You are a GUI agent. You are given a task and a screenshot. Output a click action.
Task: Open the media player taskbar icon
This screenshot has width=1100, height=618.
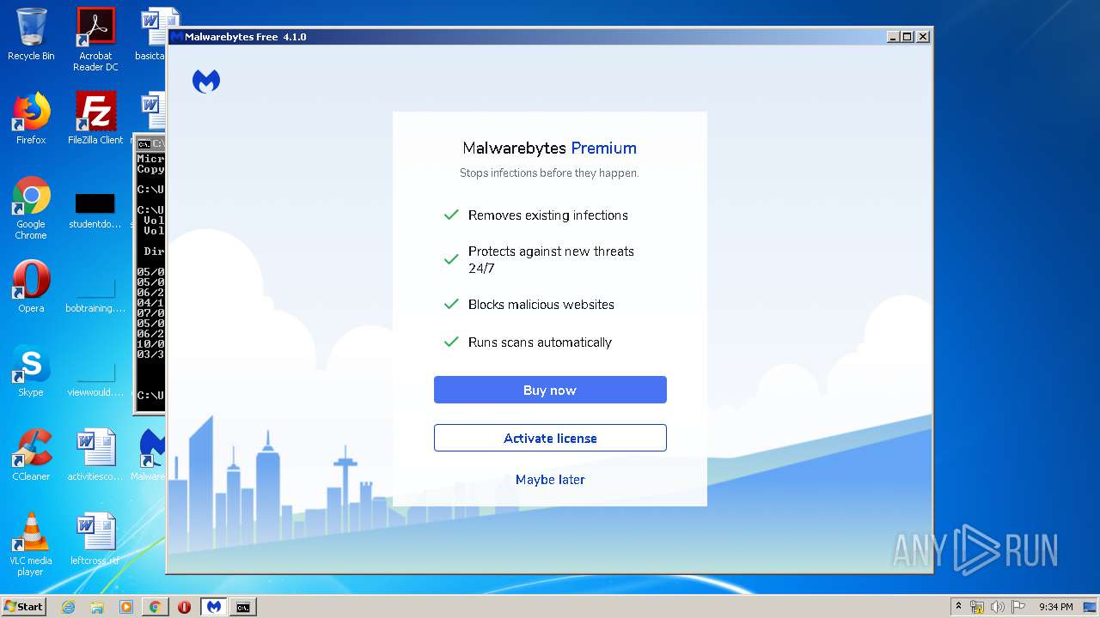[126, 607]
